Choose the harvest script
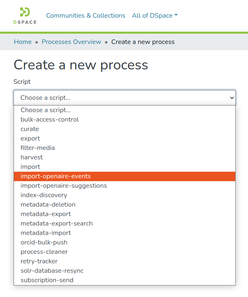The image size is (248, 297). click(32, 157)
